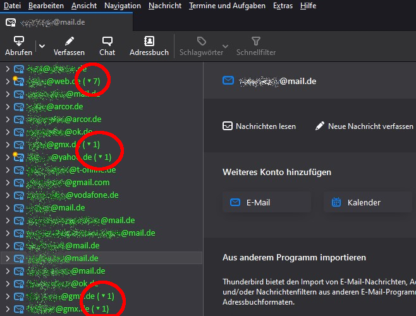The width and height of the screenshot is (416, 316).
Task: Select the @yahoo.de account row
Action: pyautogui.click(x=101, y=157)
